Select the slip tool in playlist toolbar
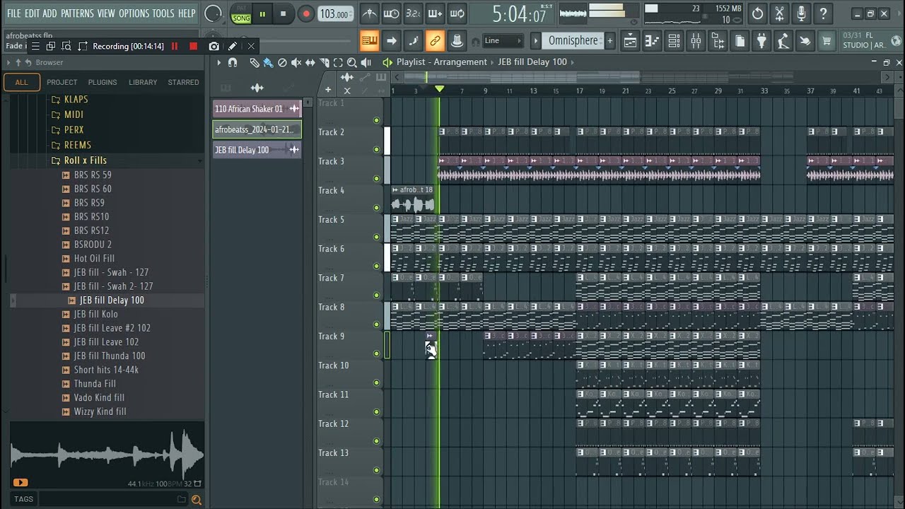905x509 pixels. point(310,62)
